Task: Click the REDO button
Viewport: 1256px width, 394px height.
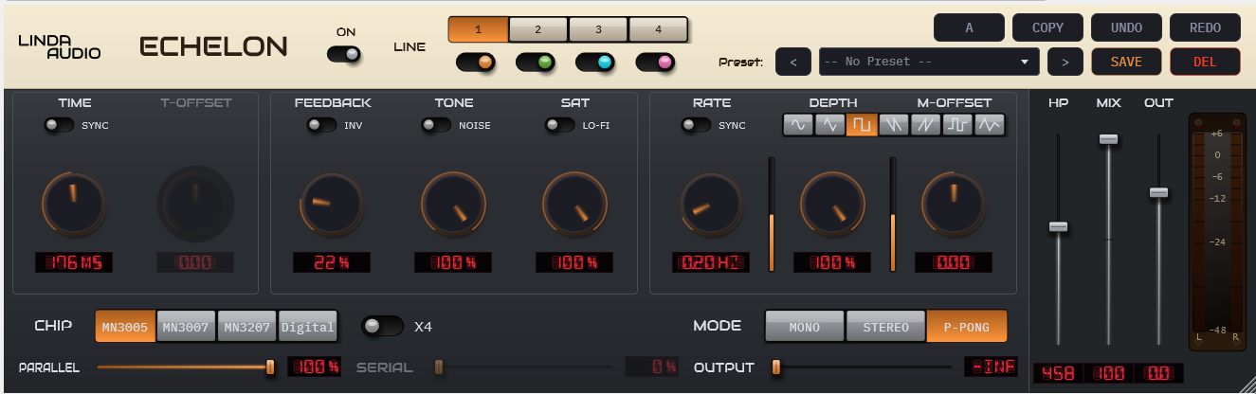Action: [1205, 27]
